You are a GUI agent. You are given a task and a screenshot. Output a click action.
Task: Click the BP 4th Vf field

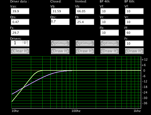tap(110, 11)
